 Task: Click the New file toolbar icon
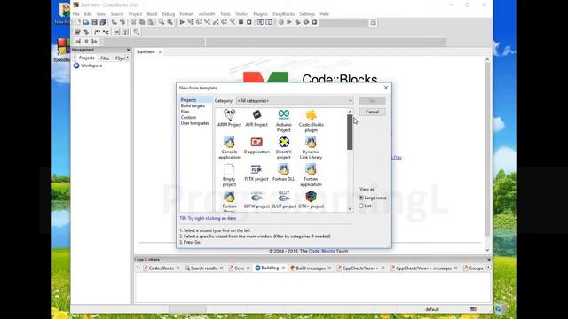tap(78, 22)
